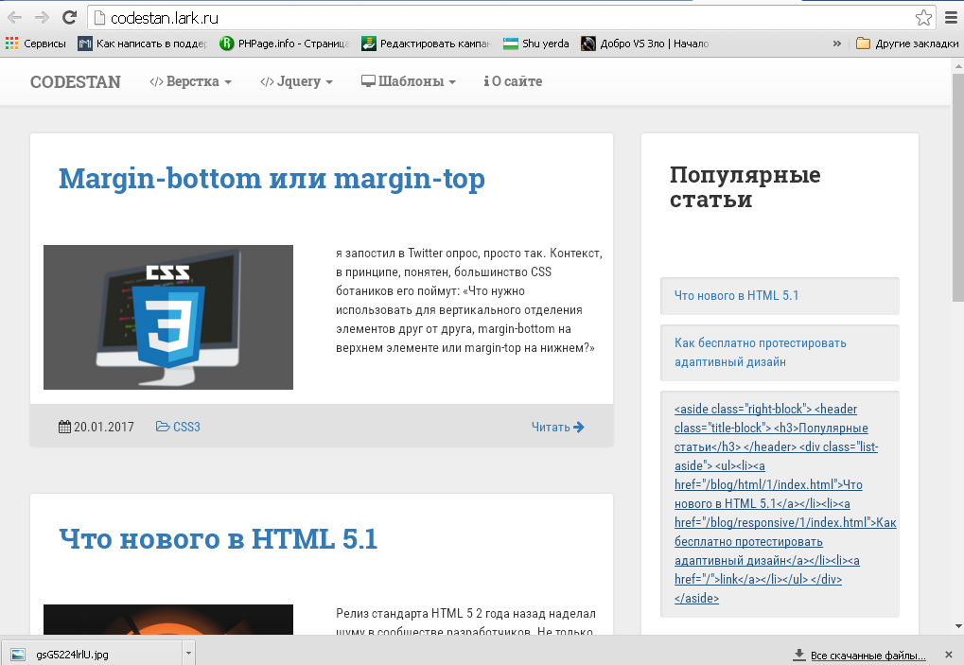The height and width of the screenshot is (665, 964).
Task: Open the О сайте menu item
Action: (513, 81)
